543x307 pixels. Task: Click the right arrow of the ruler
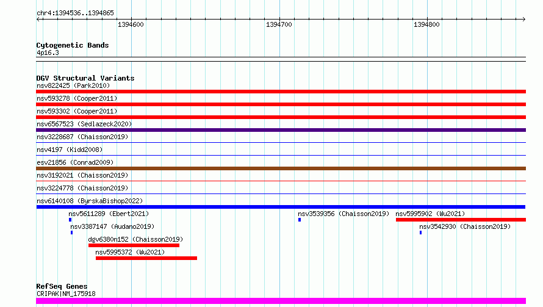point(523,19)
